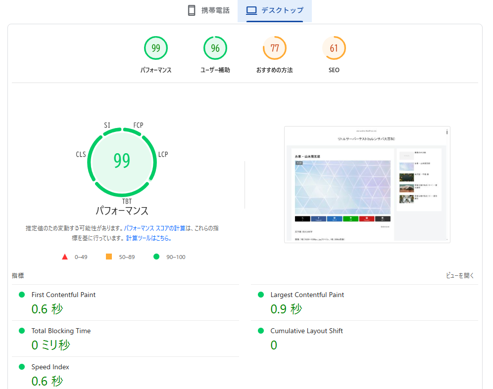This screenshot has width=493, height=389.
Task: Click the desktop laptop icon
Action: [251, 10]
